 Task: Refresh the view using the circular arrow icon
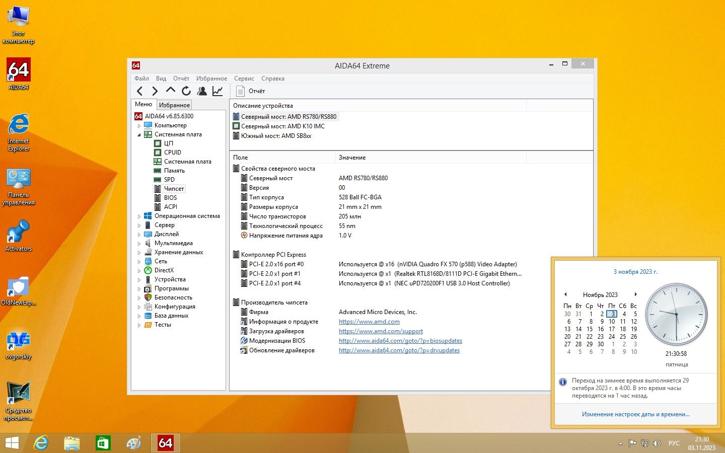point(186,91)
